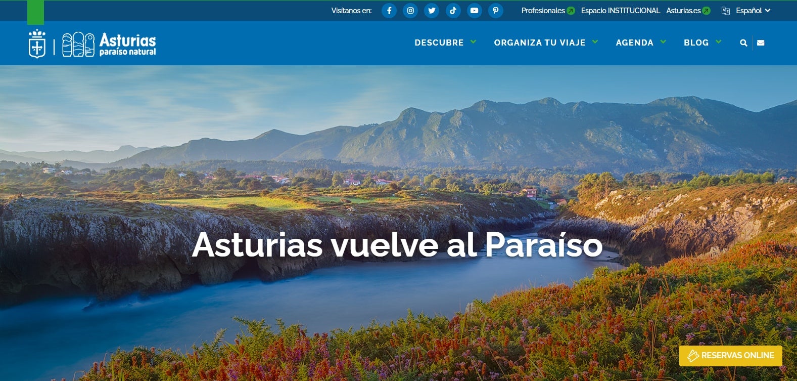797x381 pixels.
Task: Click the RESERVAS ONLINE button
Action: pos(730,356)
